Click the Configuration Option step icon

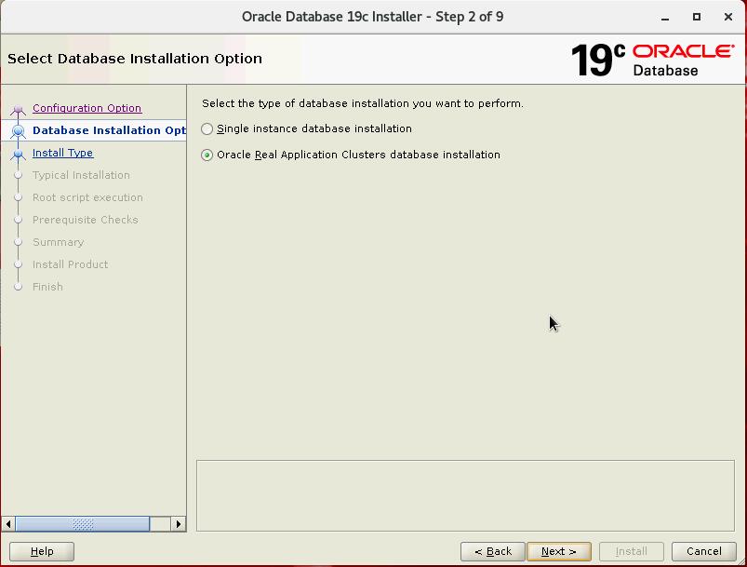tap(17, 109)
